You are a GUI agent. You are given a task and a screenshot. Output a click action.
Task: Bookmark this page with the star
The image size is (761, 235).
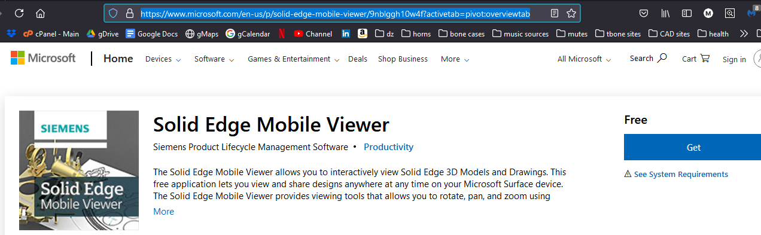(571, 13)
